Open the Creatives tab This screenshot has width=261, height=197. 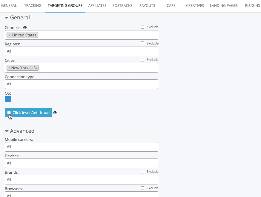pyautogui.click(x=195, y=6)
